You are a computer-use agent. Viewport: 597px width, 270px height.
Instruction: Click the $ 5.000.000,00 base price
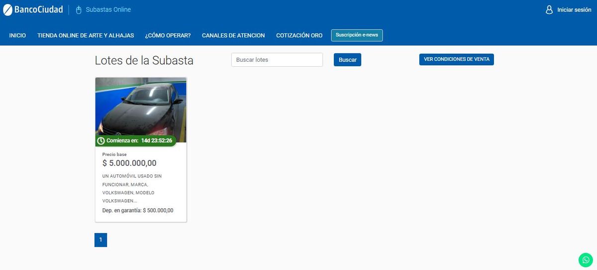point(129,163)
